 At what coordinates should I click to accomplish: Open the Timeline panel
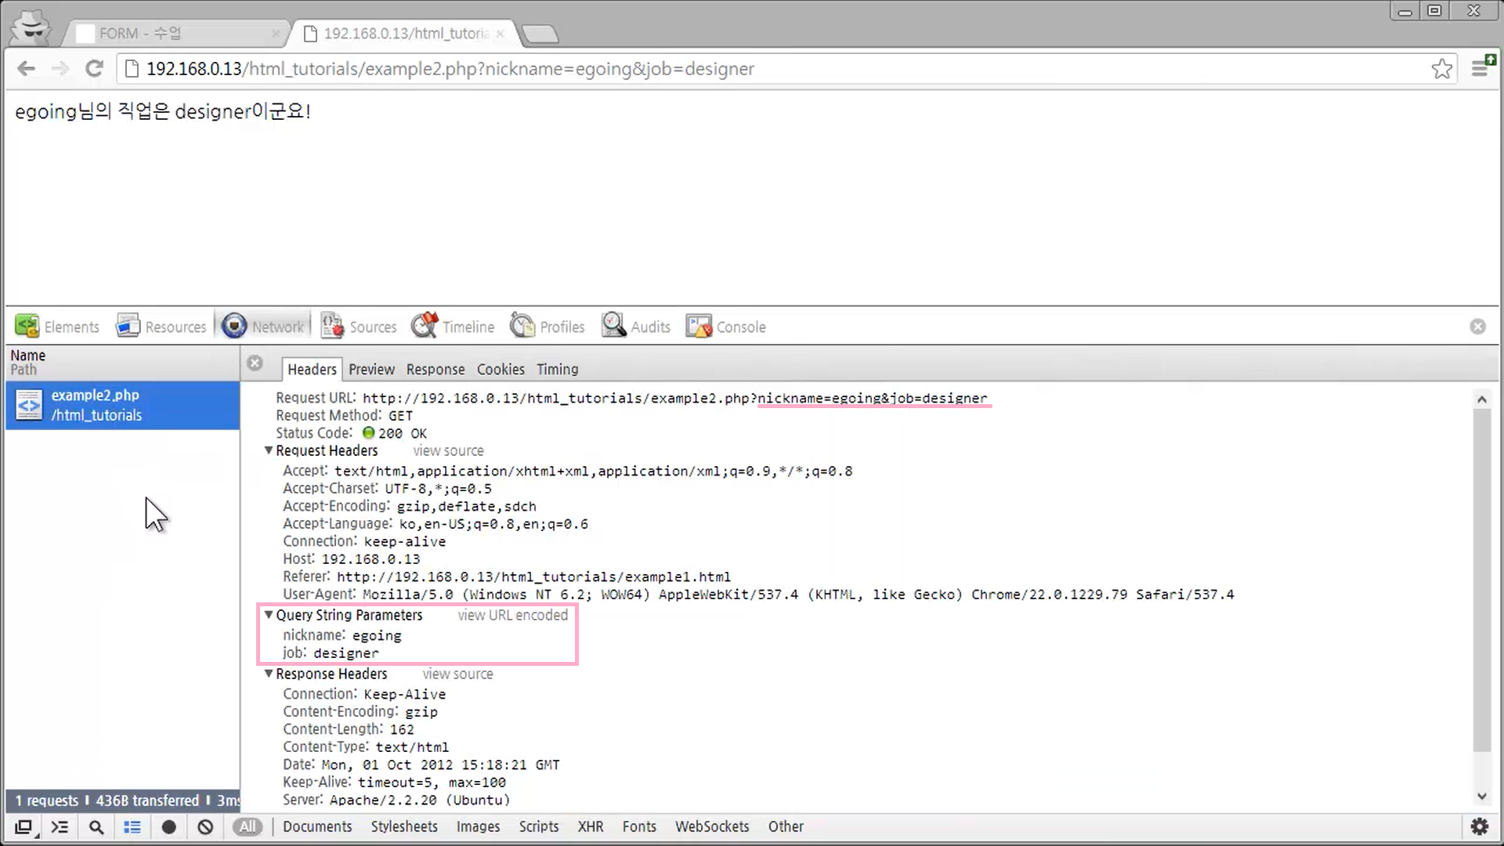(453, 327)
